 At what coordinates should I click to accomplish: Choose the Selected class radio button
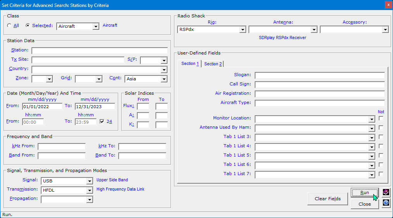pos(28,26)
